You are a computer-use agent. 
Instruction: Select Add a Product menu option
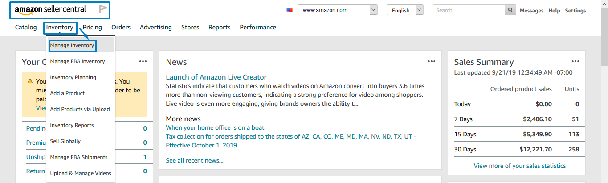coord(67,93)
